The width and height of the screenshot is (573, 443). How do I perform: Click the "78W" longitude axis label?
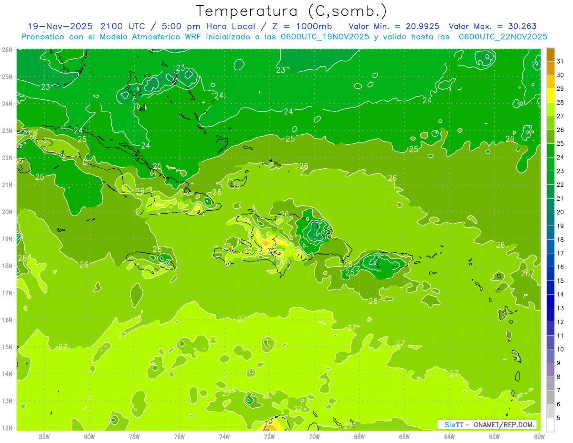pos(134,436)
